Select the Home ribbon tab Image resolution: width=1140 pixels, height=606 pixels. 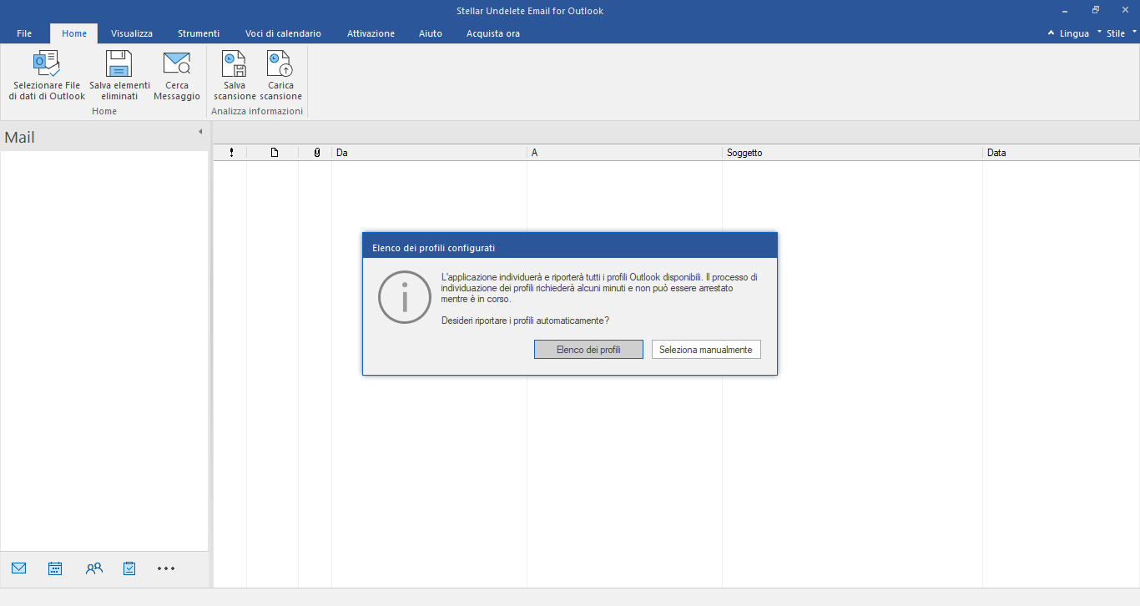coord(74,33)
